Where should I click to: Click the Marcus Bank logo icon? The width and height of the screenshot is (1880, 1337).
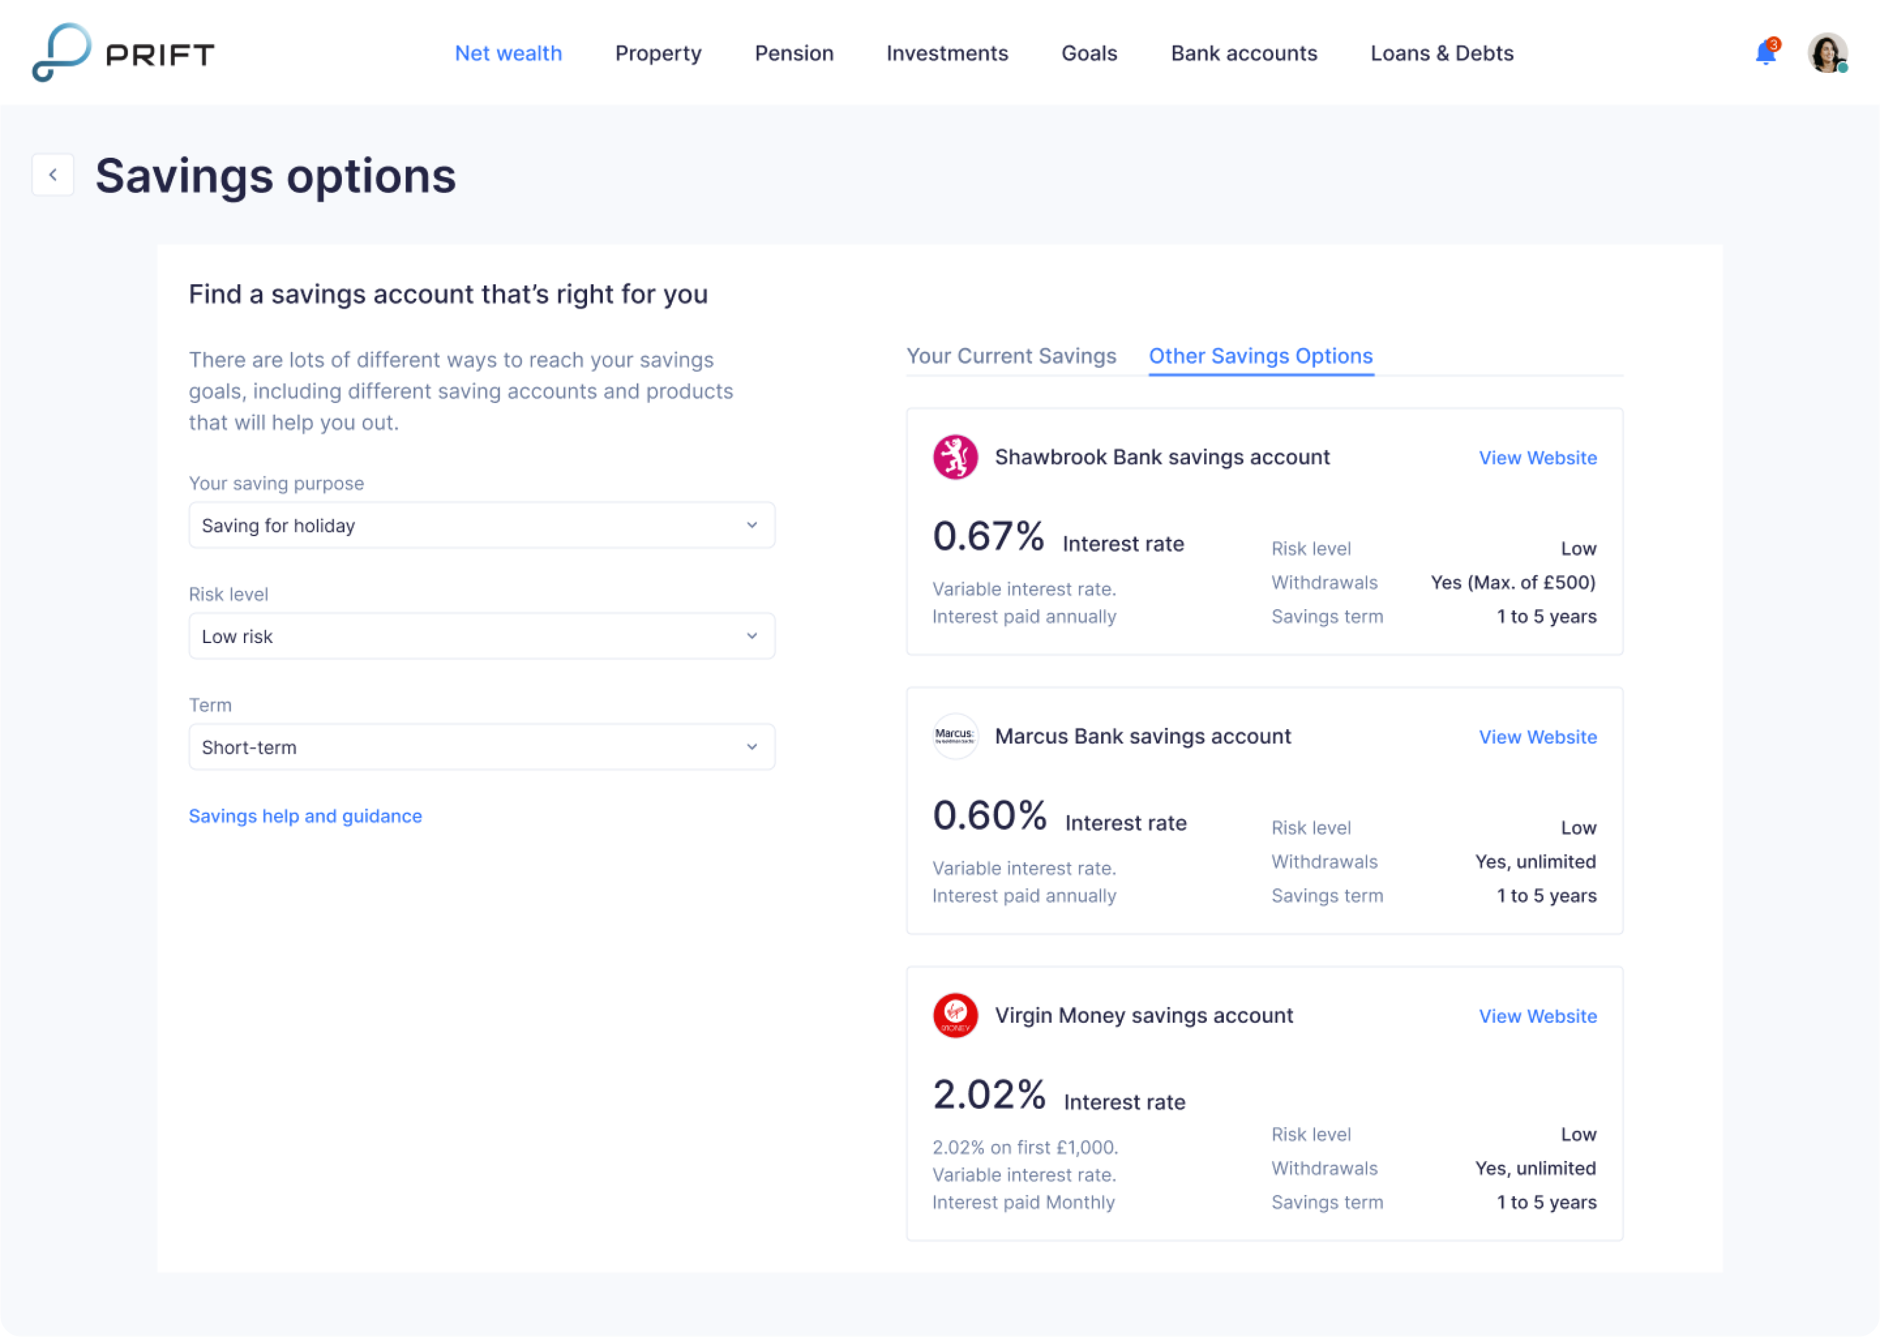(955, 736)
